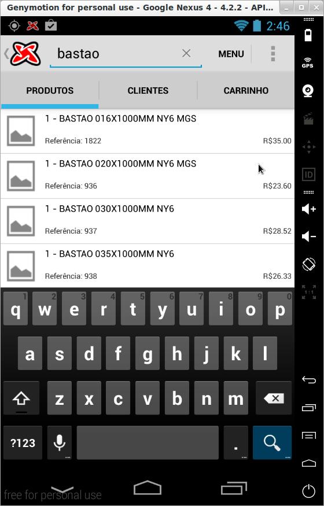Open product BASTAO 020X1000MM NY6 MGS
The image size is (324, 506).
click(x=148, y=176)
